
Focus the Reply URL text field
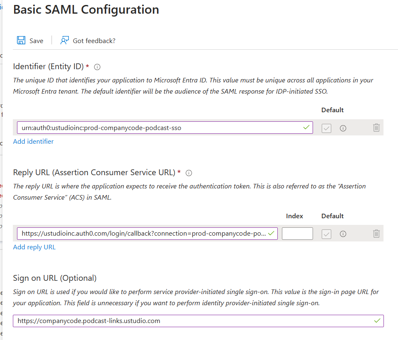point(147,234)
